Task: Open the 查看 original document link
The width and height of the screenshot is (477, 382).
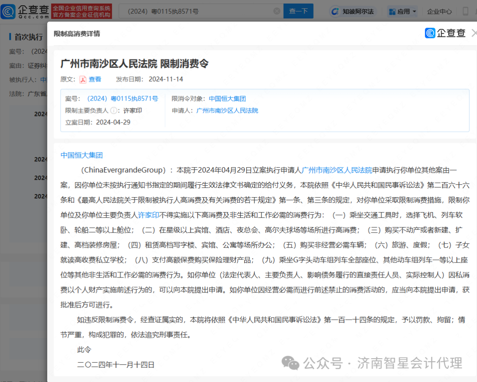Action: point(95,79)
